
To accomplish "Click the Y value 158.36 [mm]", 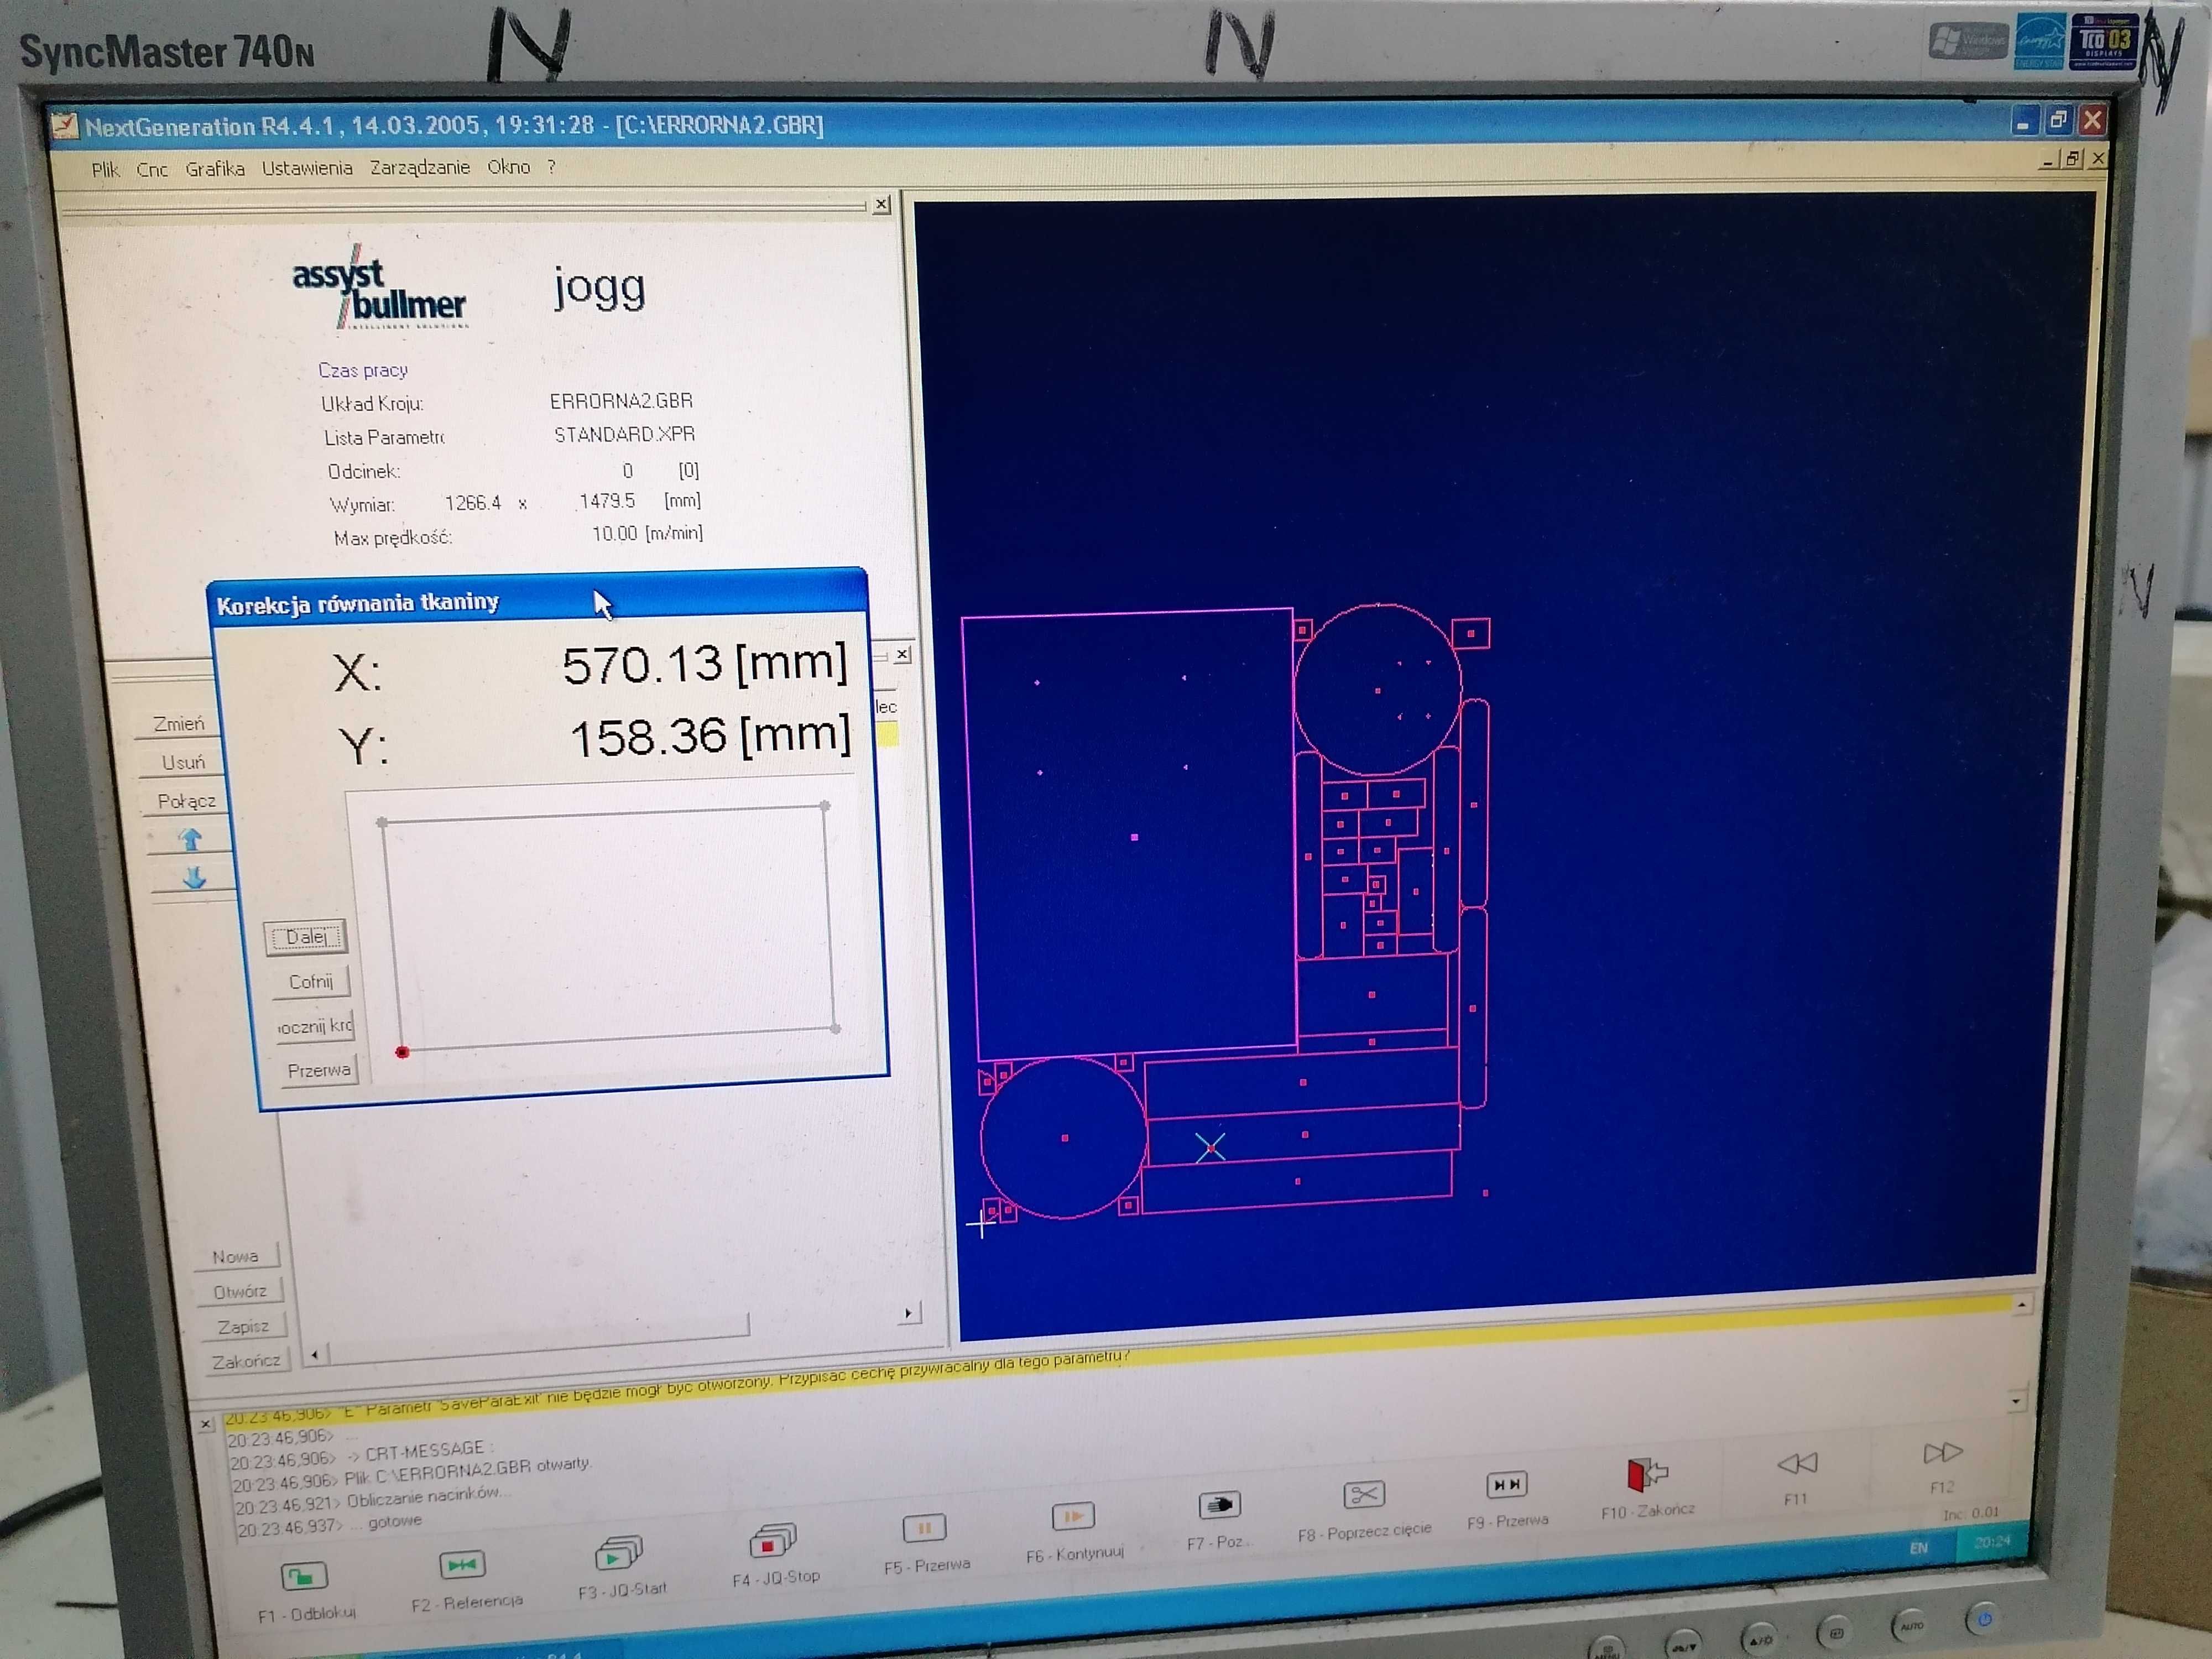I will point(710,737).
